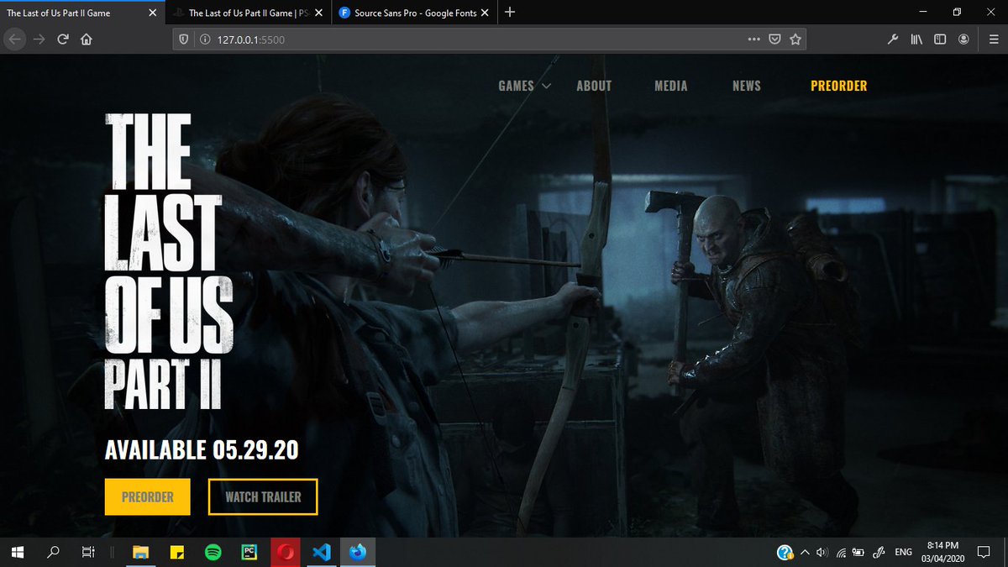Click the pen workspace tray icon
The image size is (1008, 567).
(879, 552)
